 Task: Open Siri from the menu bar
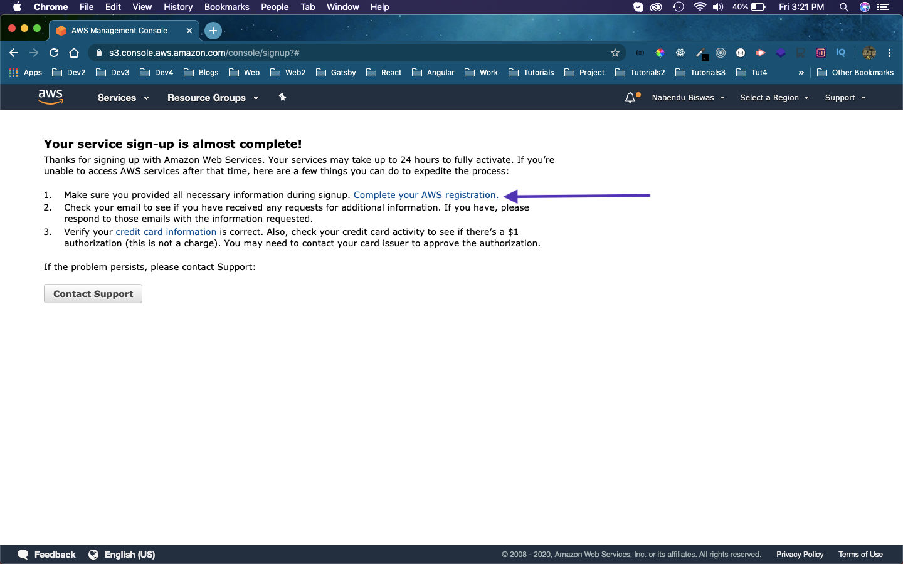coord(865,7)
